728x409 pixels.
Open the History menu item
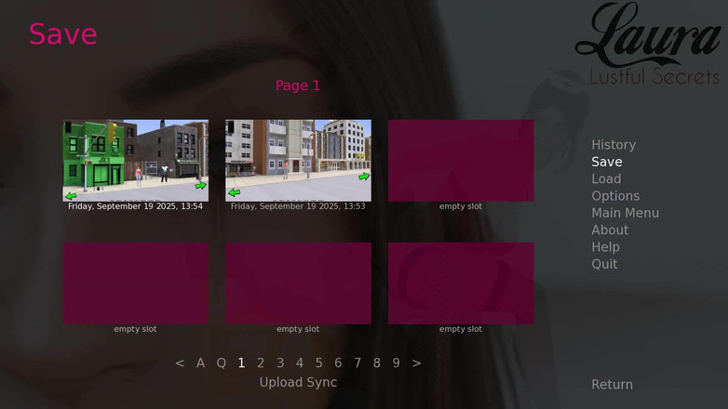tap(613, 145)
